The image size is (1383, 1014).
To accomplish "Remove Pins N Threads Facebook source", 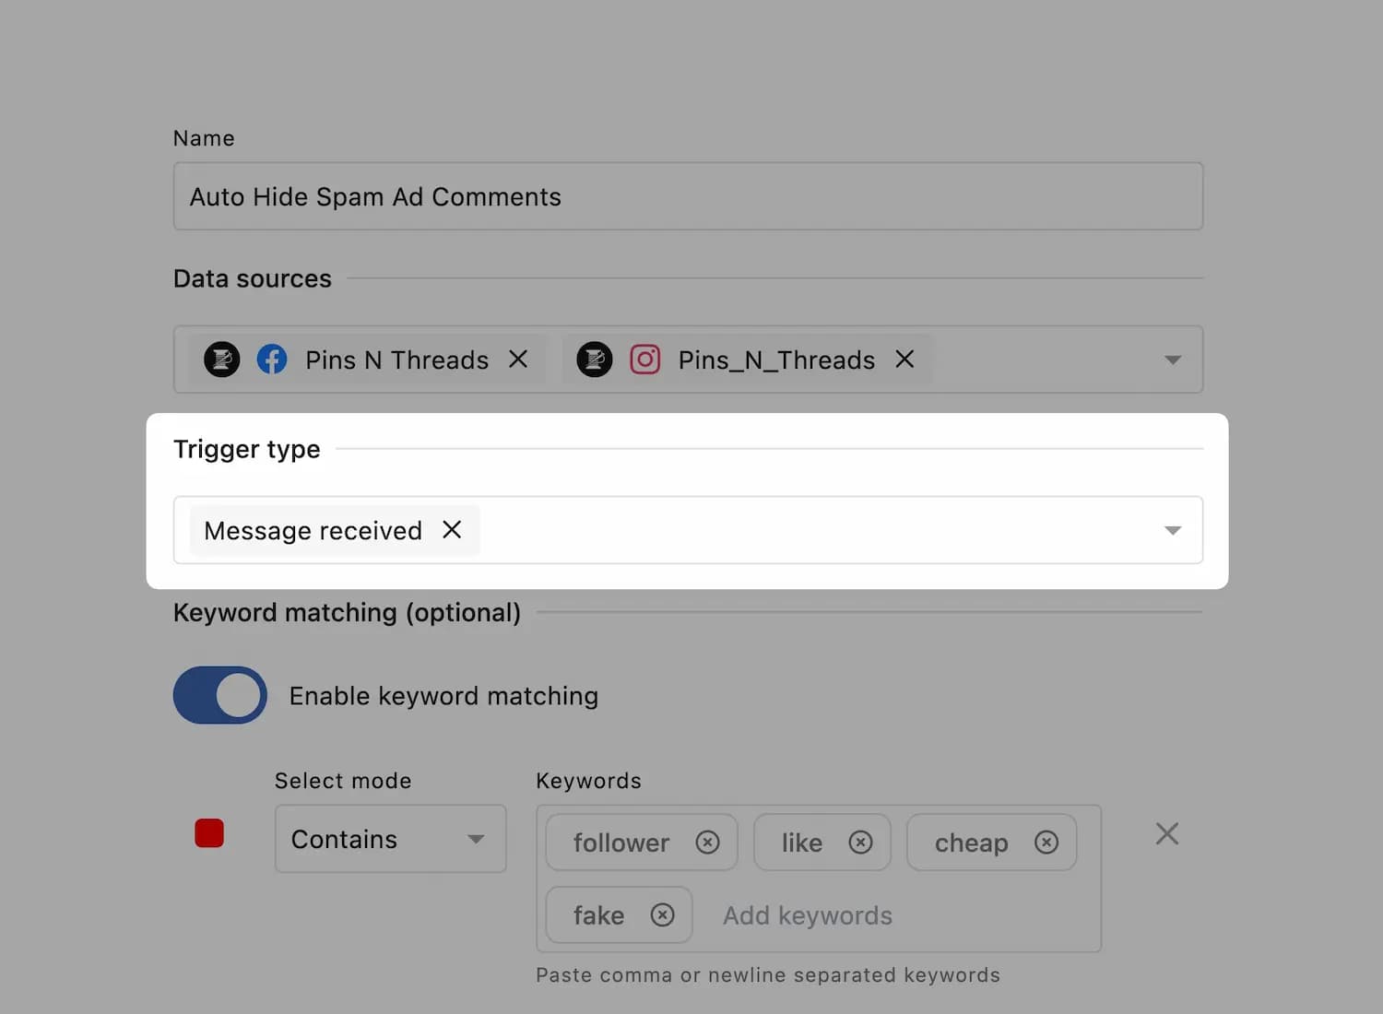I will coord(518,360).
